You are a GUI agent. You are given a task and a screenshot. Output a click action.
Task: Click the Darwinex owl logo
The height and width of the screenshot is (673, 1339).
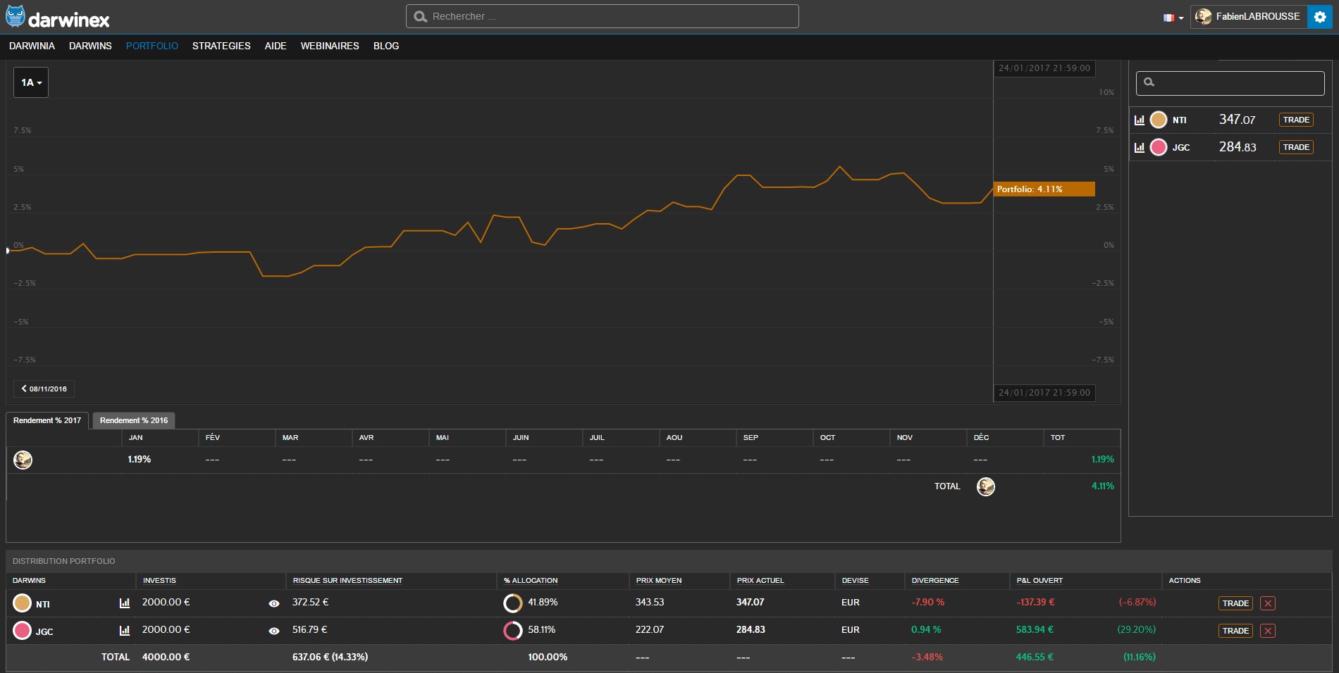click(x=16, y=17)
